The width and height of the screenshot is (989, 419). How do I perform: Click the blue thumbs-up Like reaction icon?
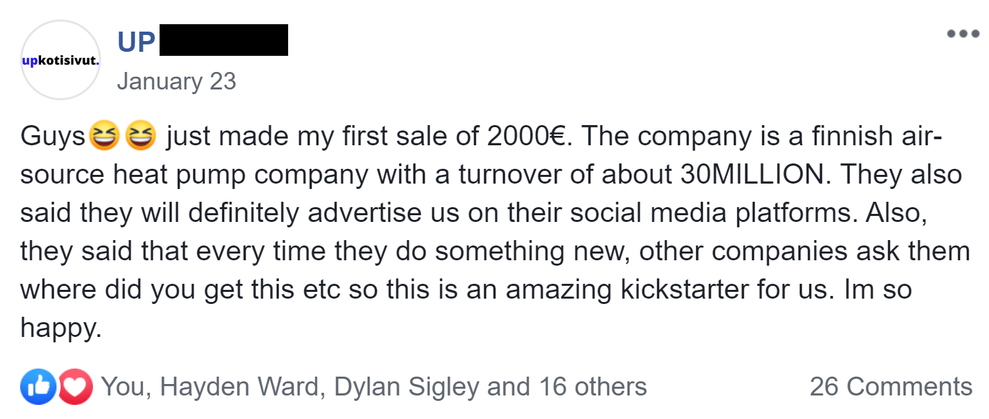pos(39,387)
